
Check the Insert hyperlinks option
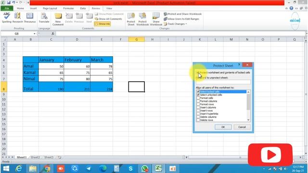(198, 114)
